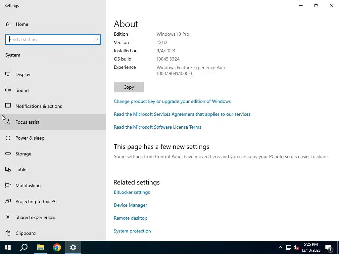Select Projecting to this PC
The height and width of the screenshot is (254, 339).
click(x=53, y=201)
